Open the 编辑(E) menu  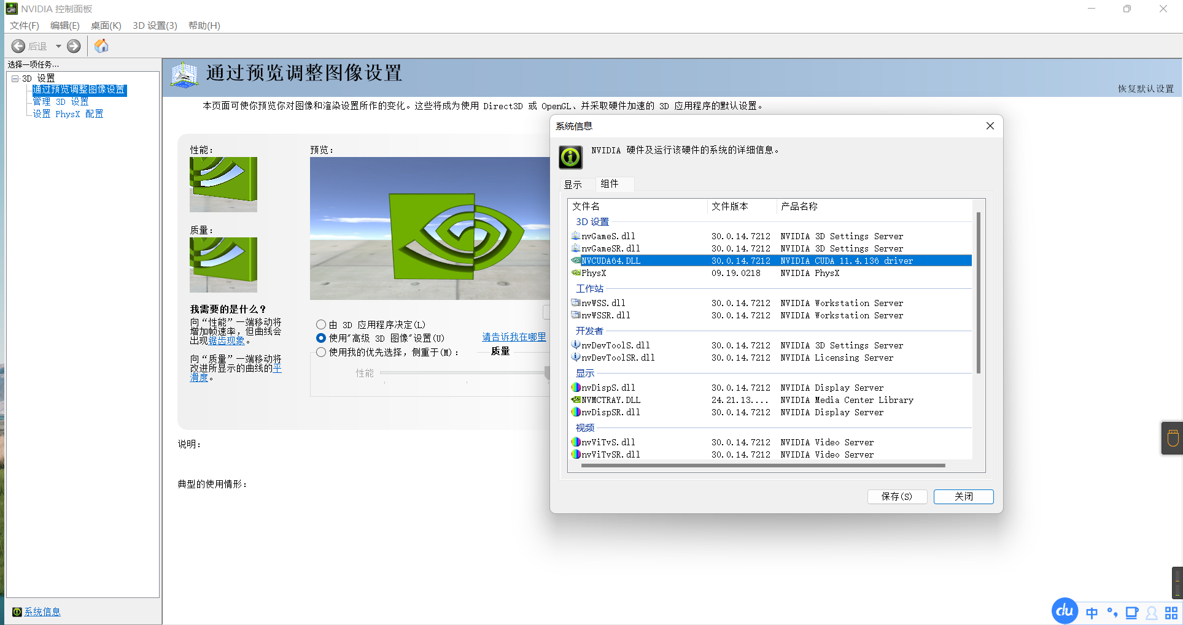coord(65,25)
